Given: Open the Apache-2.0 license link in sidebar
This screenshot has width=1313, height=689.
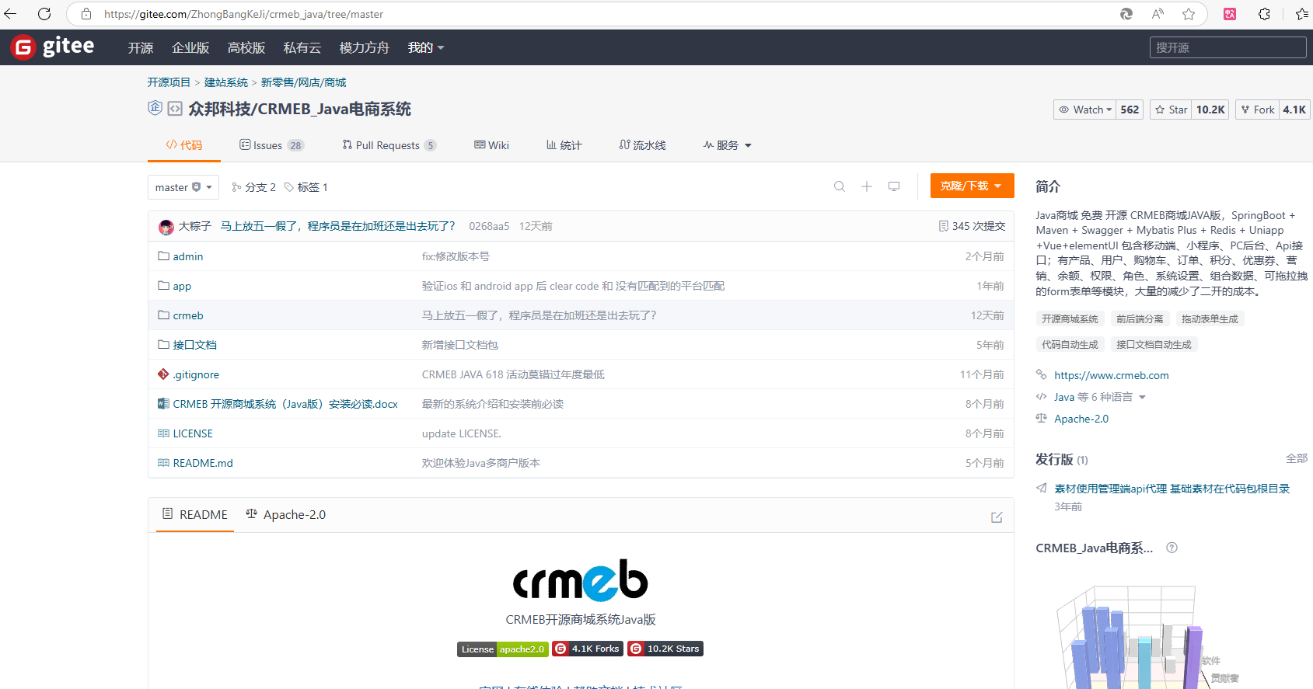Looking at the screenshot, I should tap(1081, 419).
